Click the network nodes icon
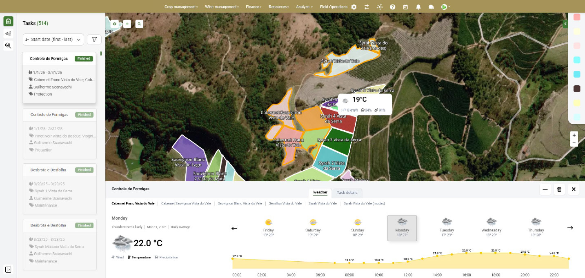This screenshot has height=278, width=585. [380, 7]
